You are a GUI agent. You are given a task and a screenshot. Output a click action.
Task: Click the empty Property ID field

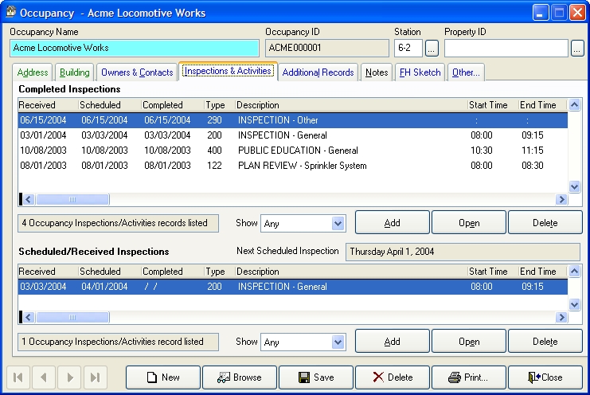tap(506, 48)
